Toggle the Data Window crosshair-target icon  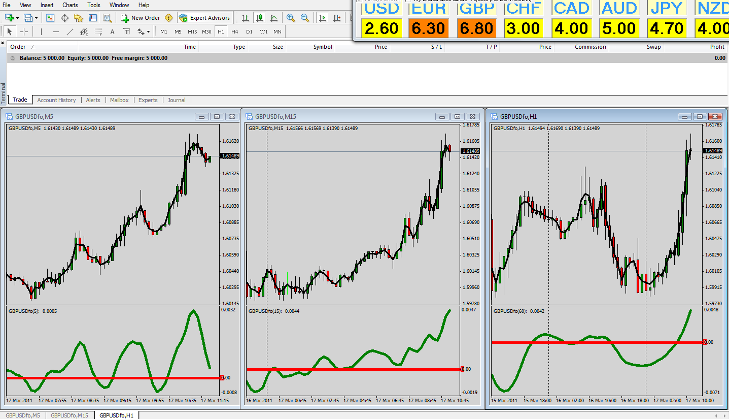click(64, 18)
